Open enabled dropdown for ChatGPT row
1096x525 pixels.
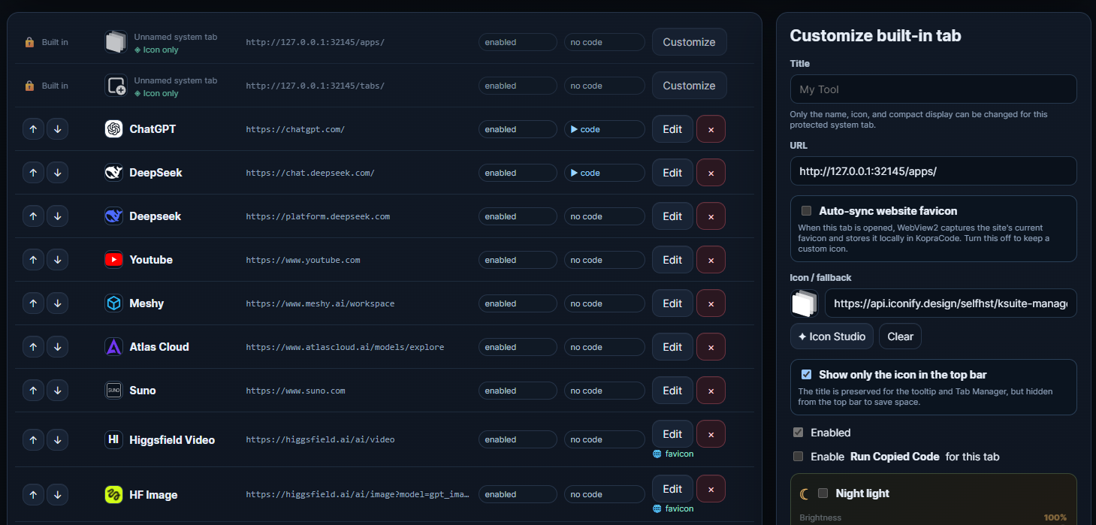click(518, 129)
